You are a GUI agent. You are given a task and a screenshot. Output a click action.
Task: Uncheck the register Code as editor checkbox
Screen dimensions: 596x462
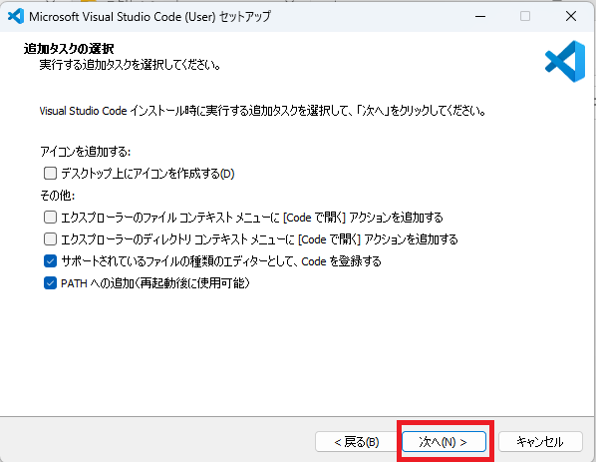coord(50,261)
